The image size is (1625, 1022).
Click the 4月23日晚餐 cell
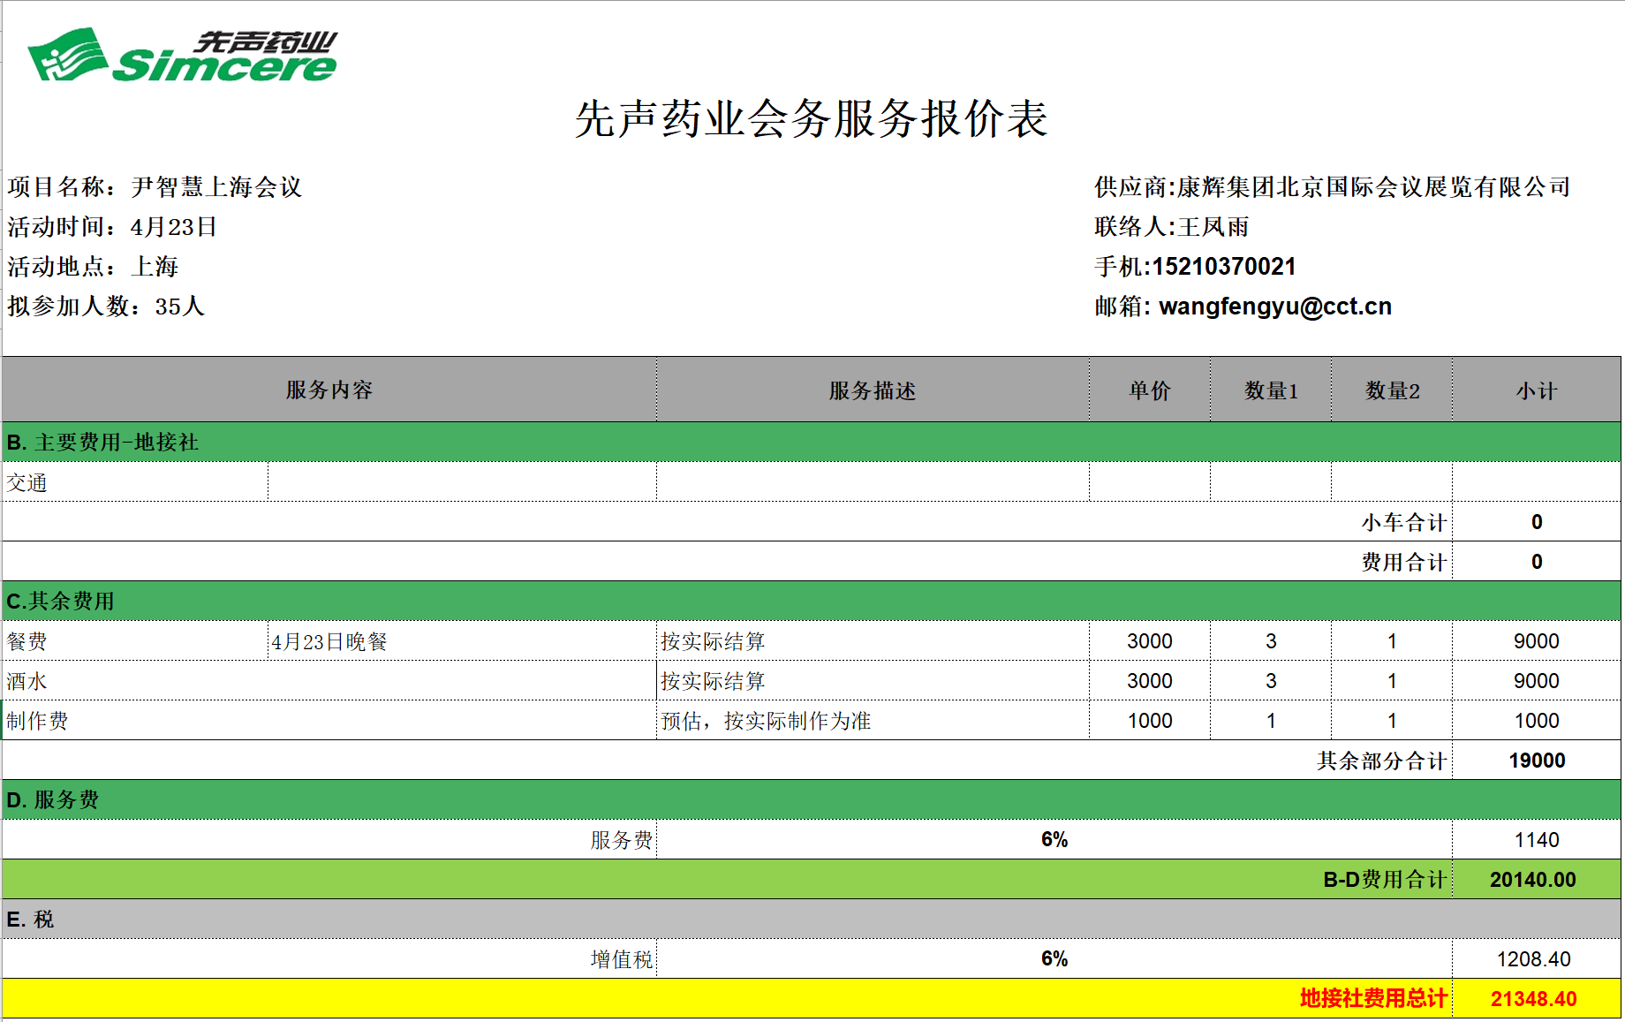pos(461,641)
